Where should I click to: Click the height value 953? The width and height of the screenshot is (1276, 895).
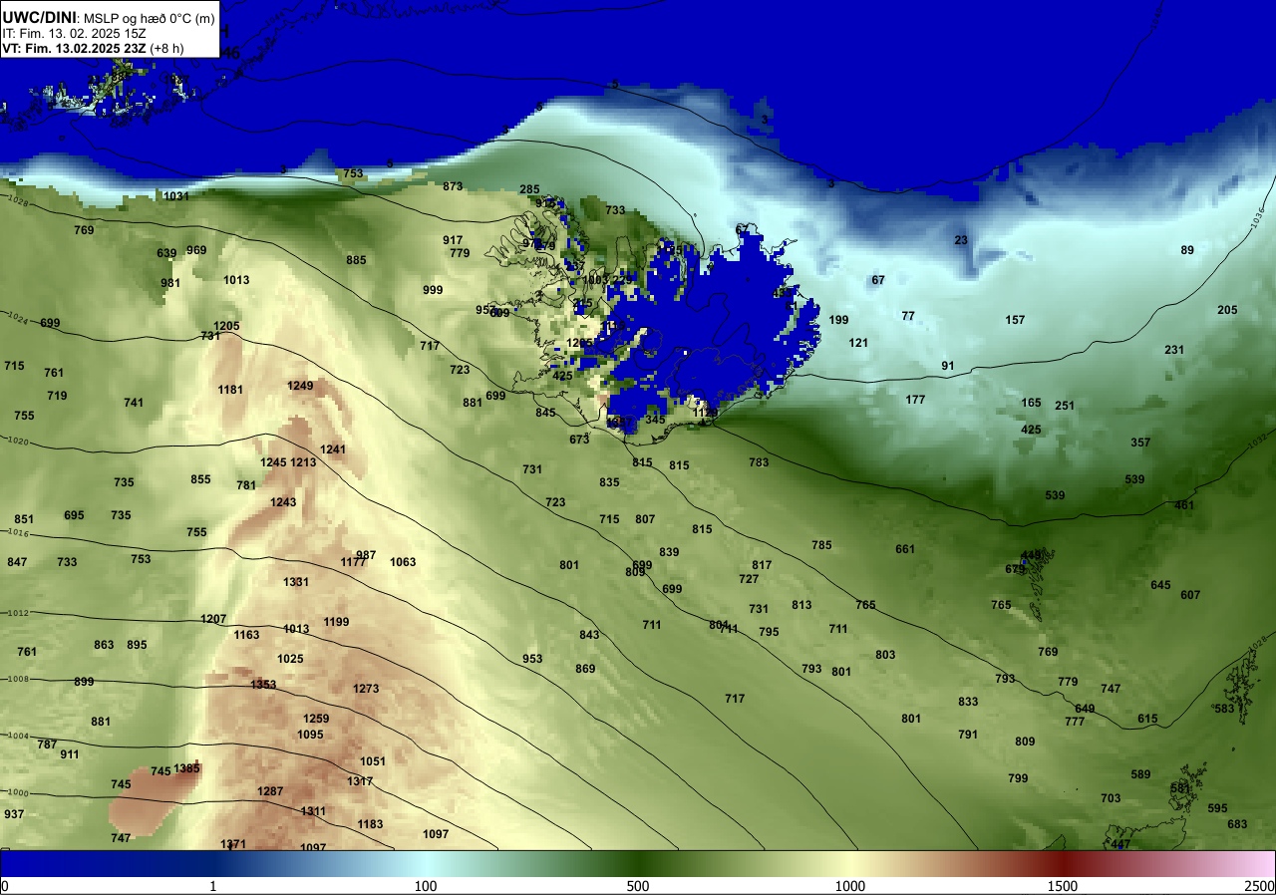click(x=532, y=659)
